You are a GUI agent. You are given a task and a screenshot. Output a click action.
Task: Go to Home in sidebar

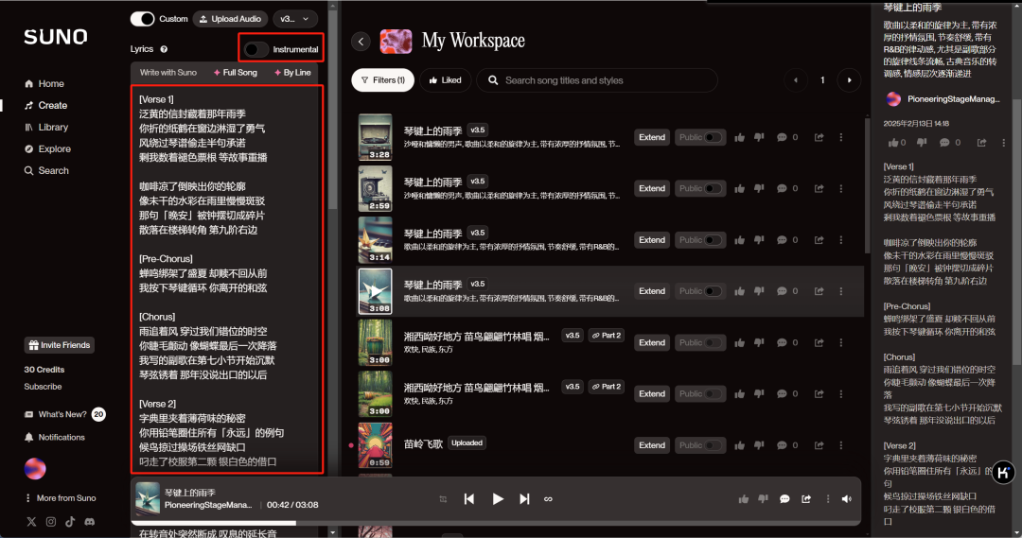44,84
